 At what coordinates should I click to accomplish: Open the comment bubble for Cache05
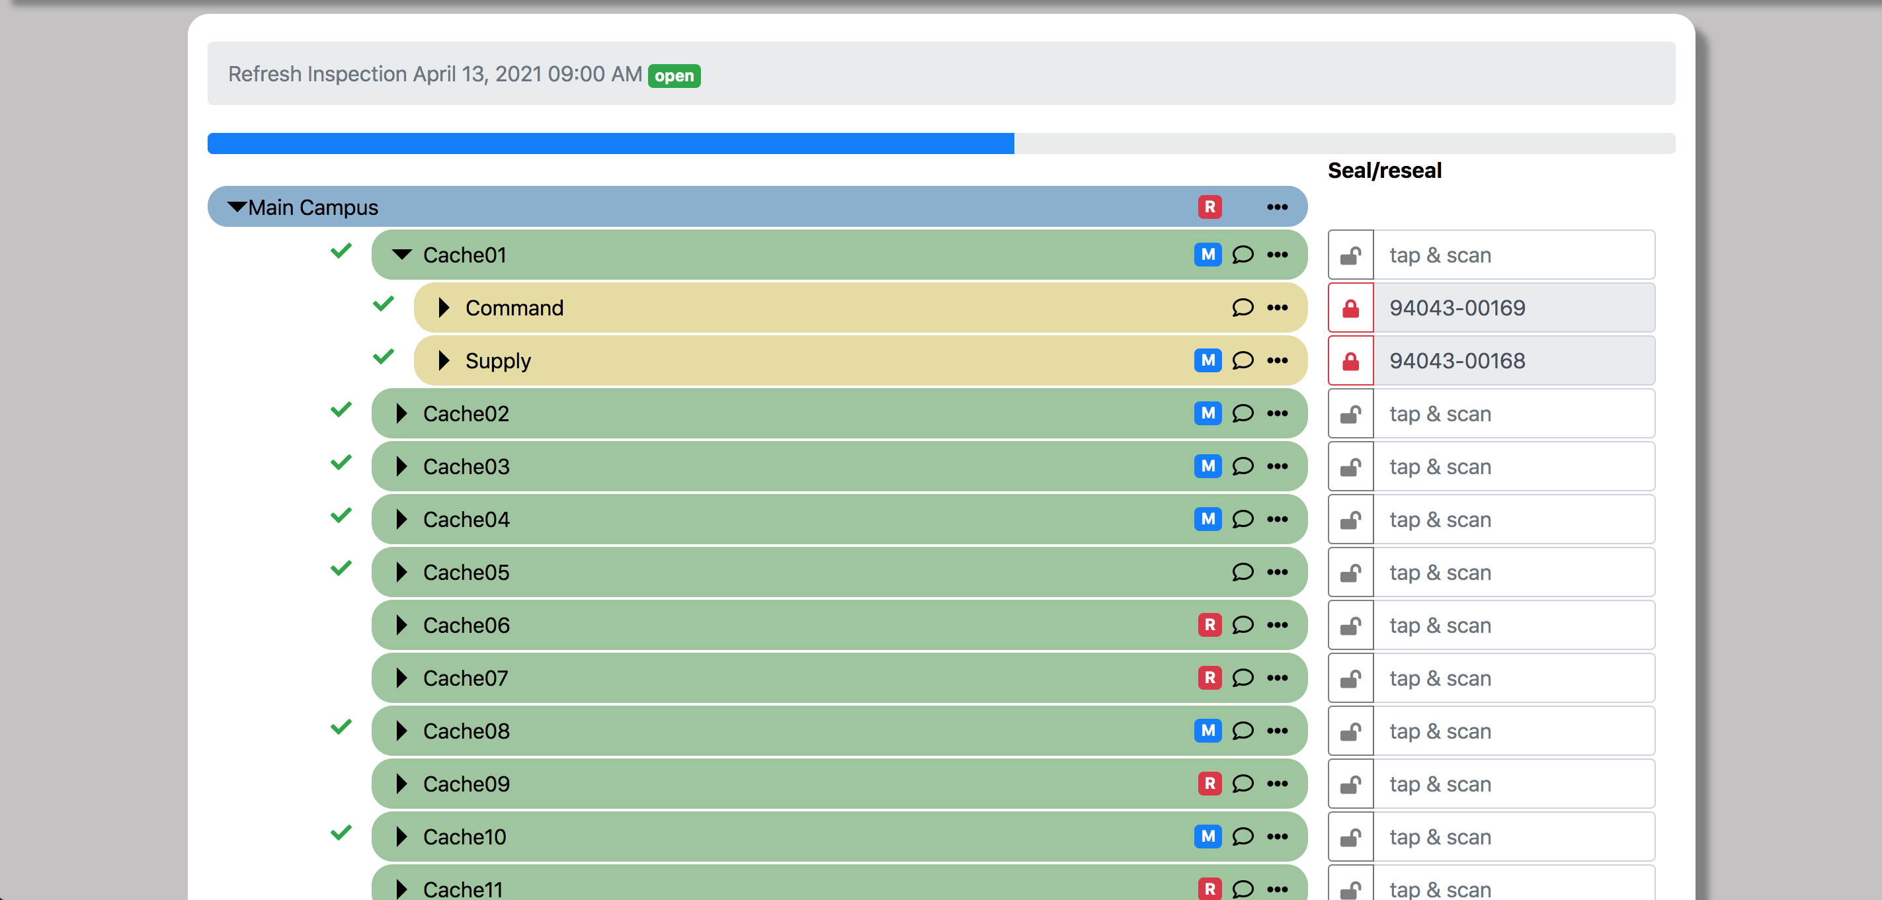1243,572
